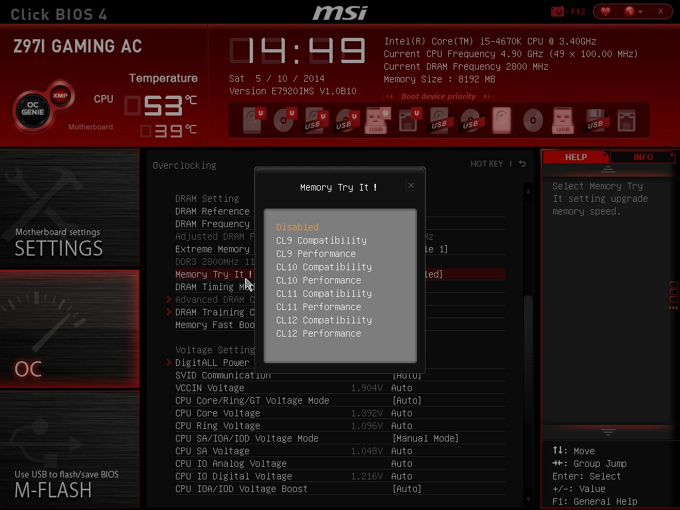The height and width of the screenshot is (510, 680).
Task: Edit the CPU SA Voltage Auto field
Action: coord(402,451)
